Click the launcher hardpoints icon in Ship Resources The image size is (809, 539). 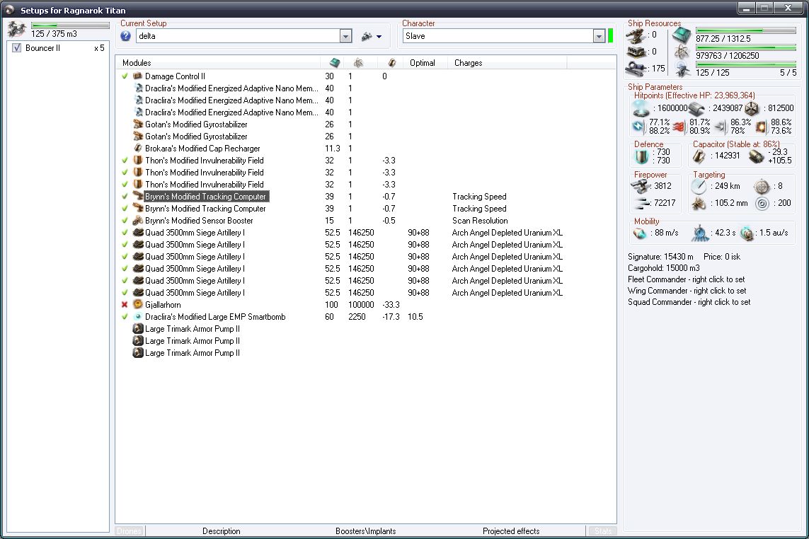coord(635,52)
